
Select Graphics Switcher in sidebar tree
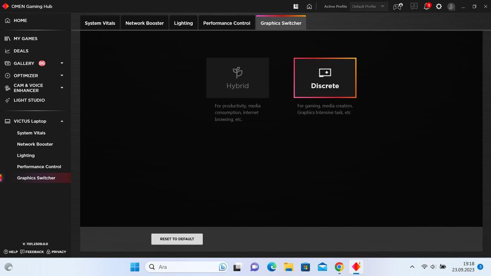click(36, 178)
